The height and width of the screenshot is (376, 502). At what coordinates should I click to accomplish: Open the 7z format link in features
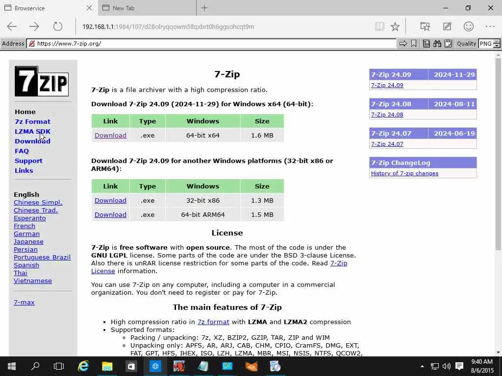(x=213, y=322)
